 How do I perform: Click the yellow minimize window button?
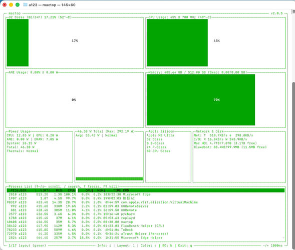(x=11, y=4)
